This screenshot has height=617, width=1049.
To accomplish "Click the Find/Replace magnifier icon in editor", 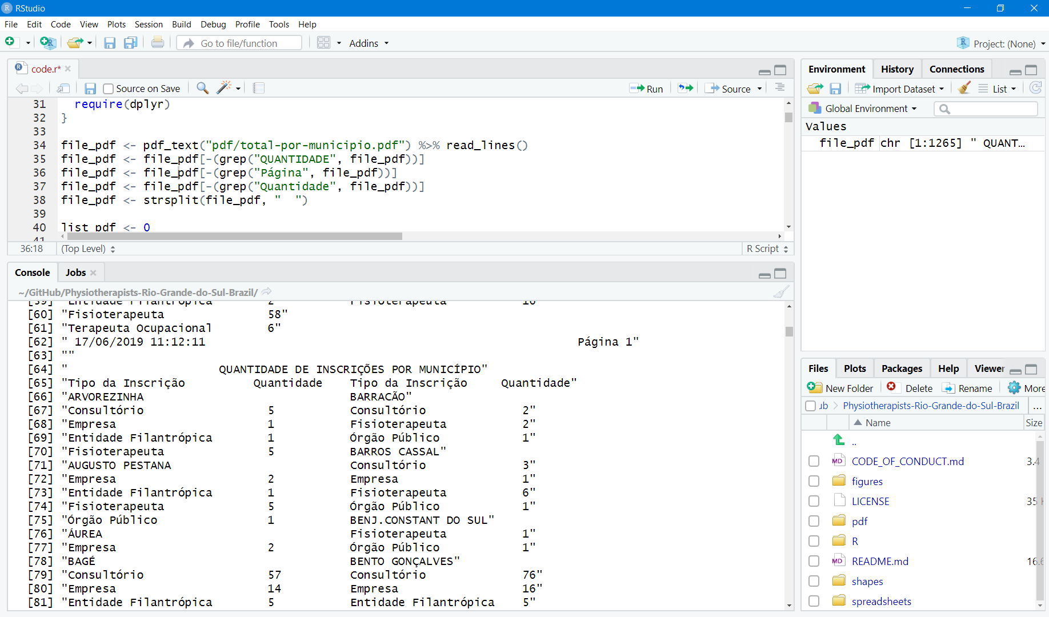I will [x=202, y=88].
